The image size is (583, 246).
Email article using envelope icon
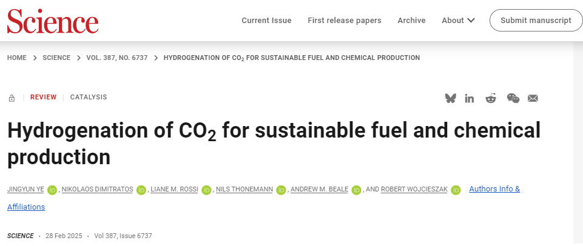pos(533,98)
